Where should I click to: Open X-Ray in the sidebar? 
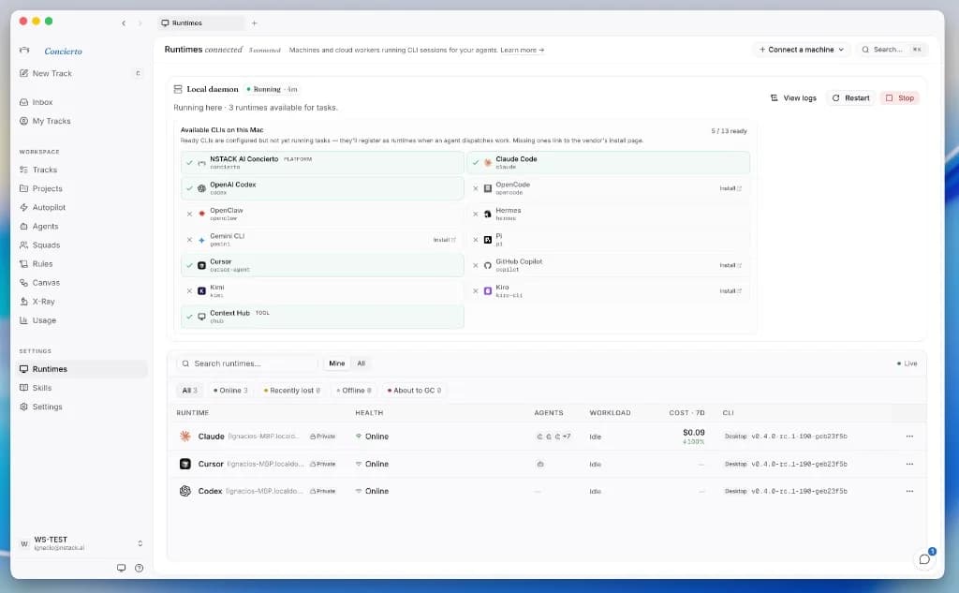[x=43, y=302]
